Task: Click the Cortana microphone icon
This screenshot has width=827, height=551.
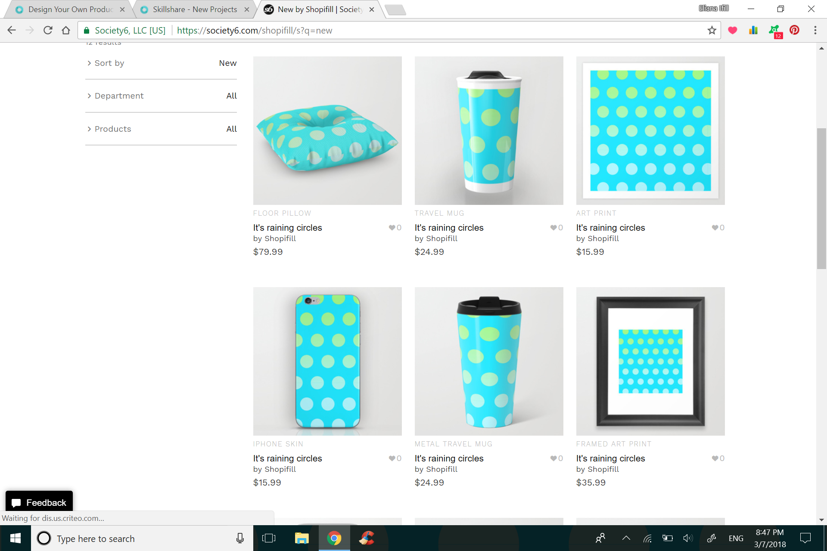Action: click(240, 538)
